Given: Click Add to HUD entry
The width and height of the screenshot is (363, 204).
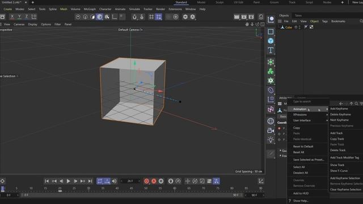Looking at the screenshot, I should tap(301, 193).
